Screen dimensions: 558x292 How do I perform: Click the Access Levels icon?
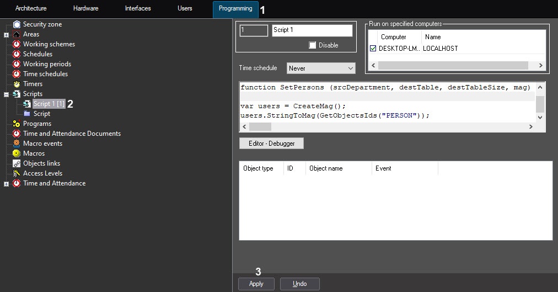pos(17,173)
